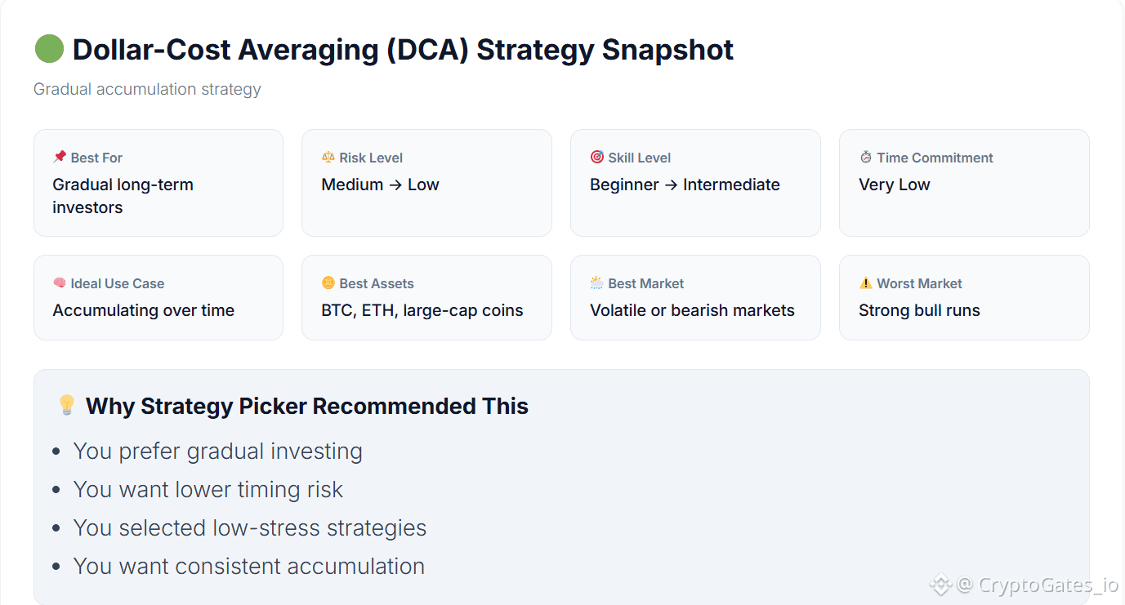1125x605 pixels.
Task: Click the coin icon beside Best Assets
Action: tap(328, 282)
